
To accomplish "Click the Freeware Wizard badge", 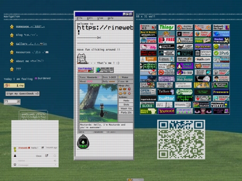I will click(219, 105).
